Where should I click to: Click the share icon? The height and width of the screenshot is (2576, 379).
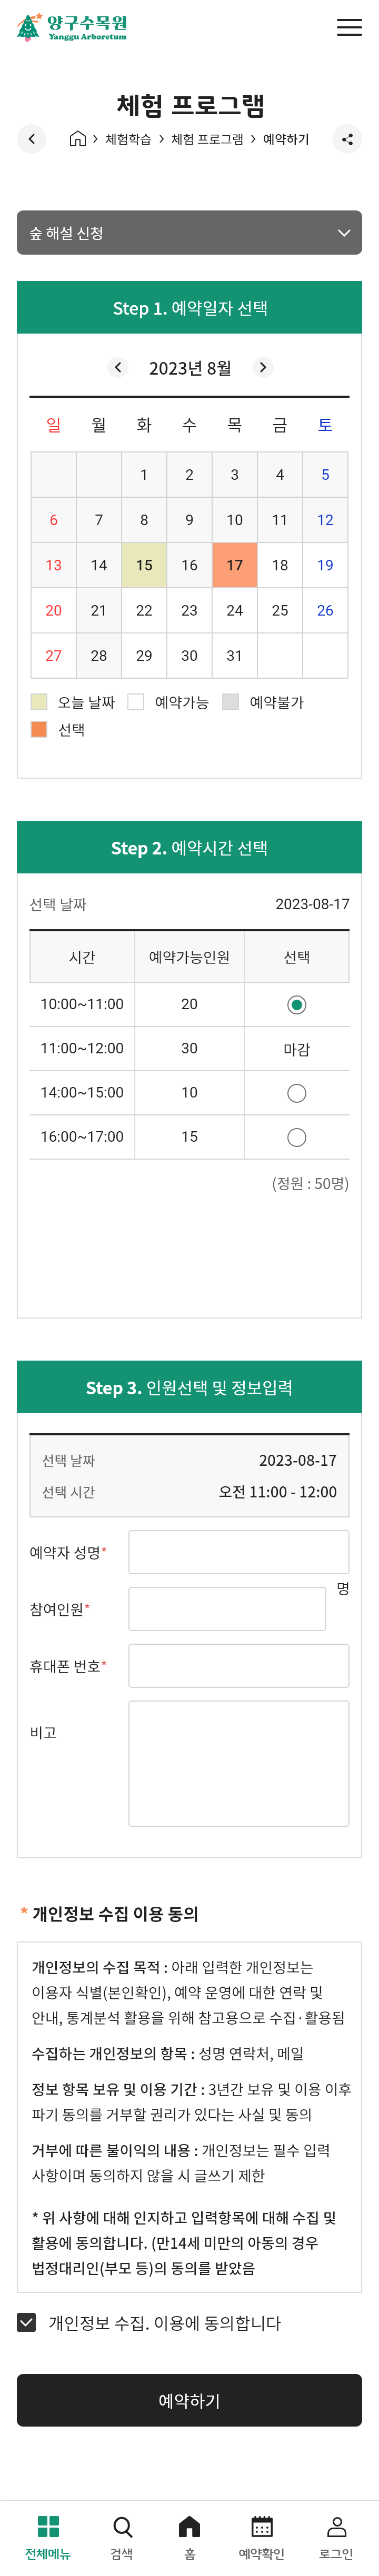[347, 139]
